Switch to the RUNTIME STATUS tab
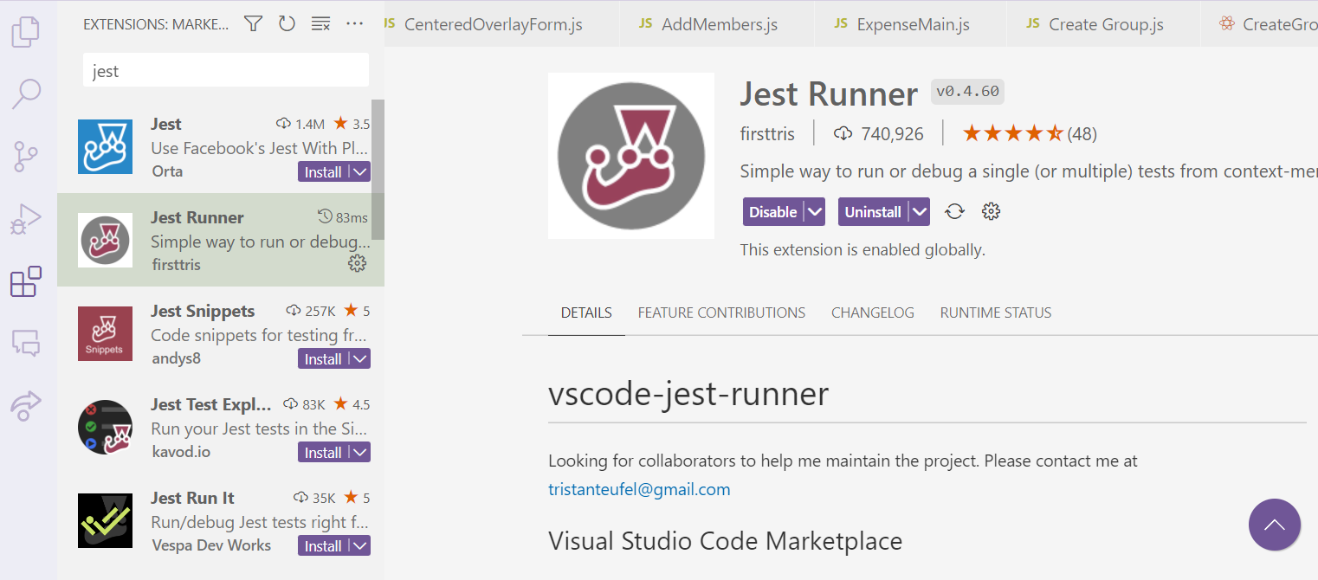This screenshot has height=580, width=1318. click(996, 313)
